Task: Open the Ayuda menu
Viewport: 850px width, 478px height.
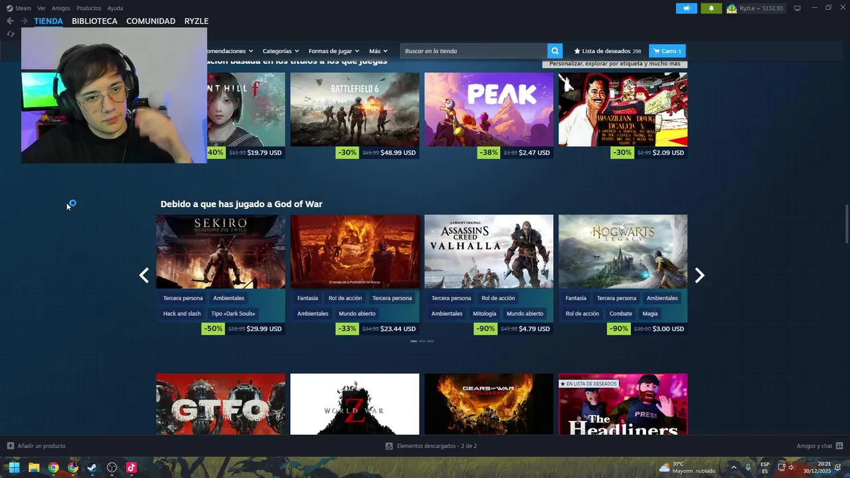Action: coord(115,8)
